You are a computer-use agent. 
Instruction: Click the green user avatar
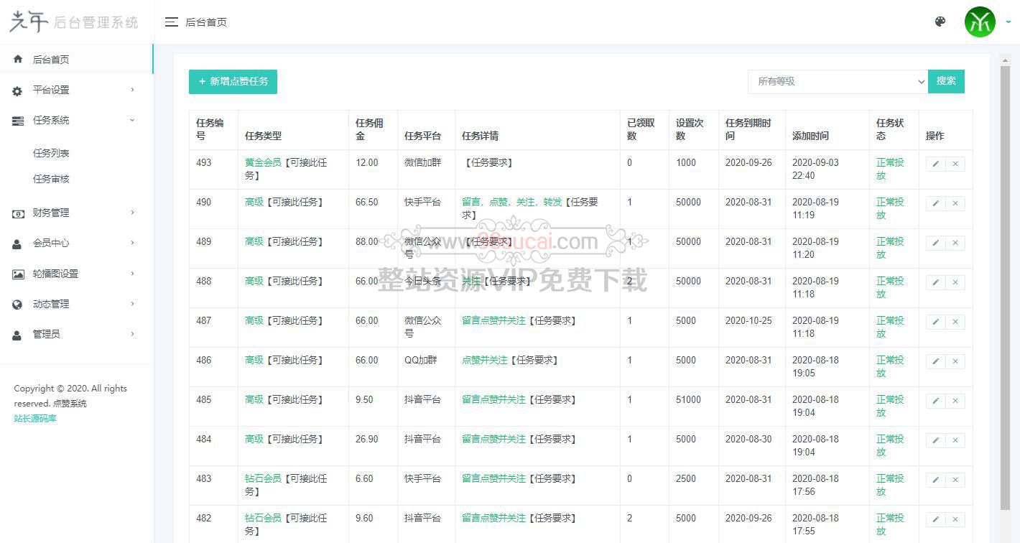click(980, 22)
